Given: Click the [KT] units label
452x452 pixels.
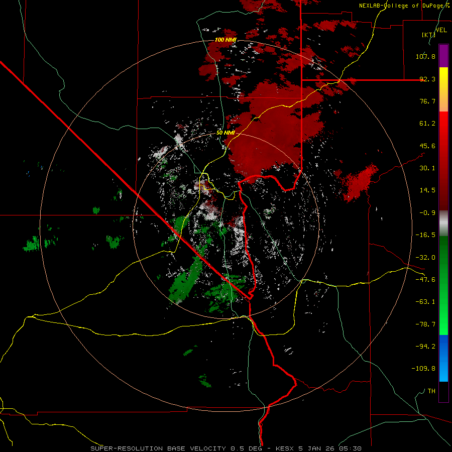Looking at the screenshot, I should coord(429,35).
